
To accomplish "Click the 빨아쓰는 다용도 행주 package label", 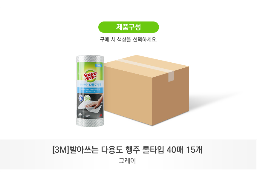I will (91, 85).
